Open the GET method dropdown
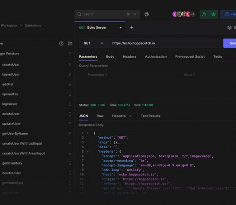 93,43
